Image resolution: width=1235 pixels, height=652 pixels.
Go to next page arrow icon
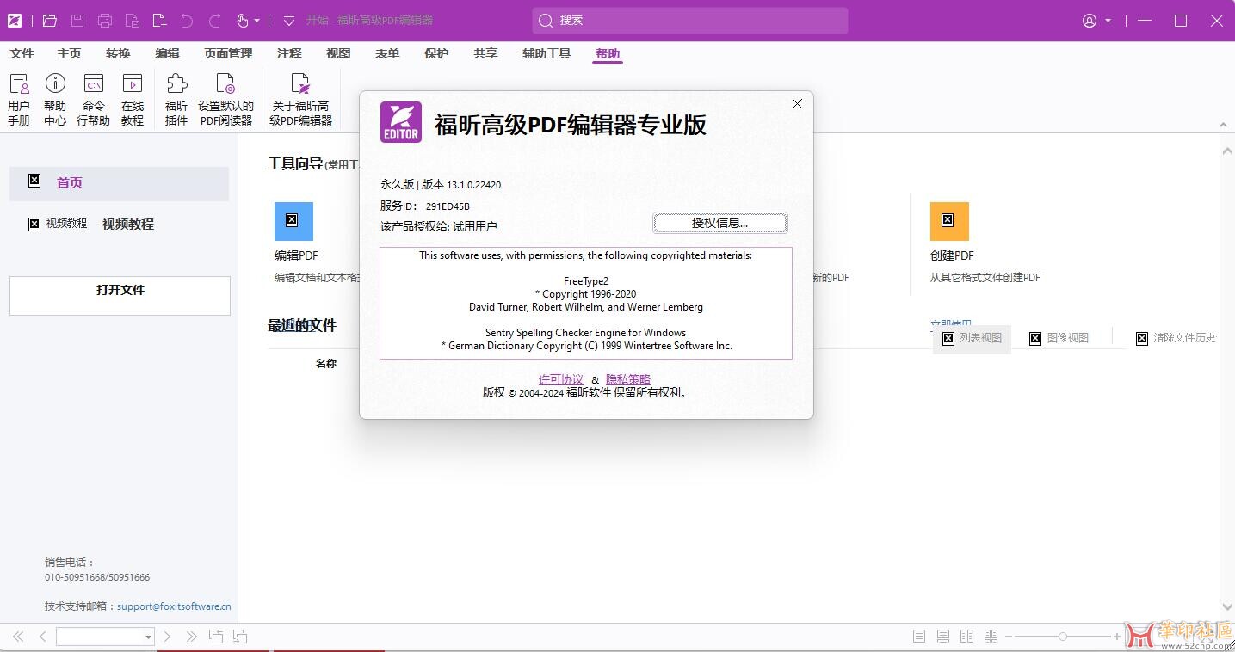pyautogui.click(x=168, y=637)
